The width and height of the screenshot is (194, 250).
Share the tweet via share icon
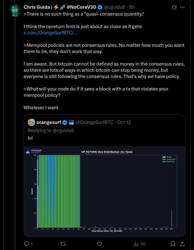click(182, 244)
